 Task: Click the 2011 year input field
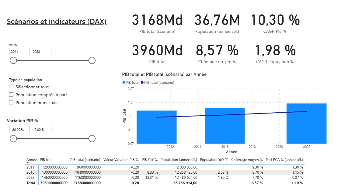click(x=19, y=51)
